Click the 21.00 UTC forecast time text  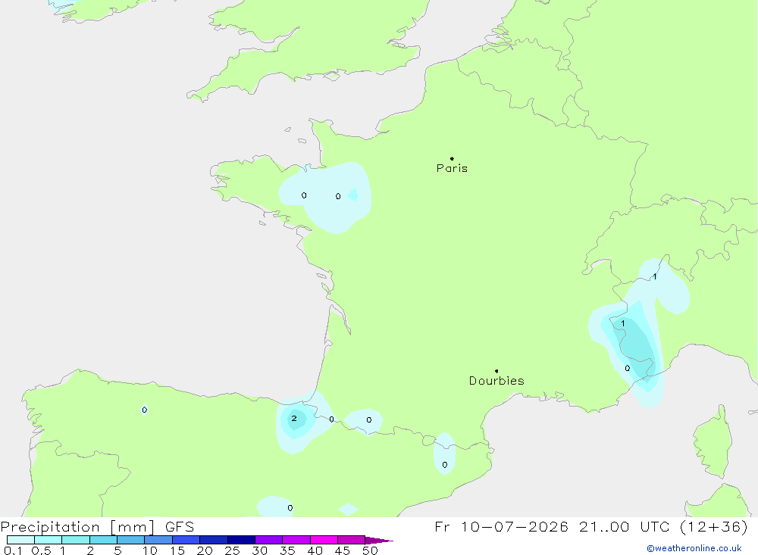pyautogui.click(x=625, y=526)
